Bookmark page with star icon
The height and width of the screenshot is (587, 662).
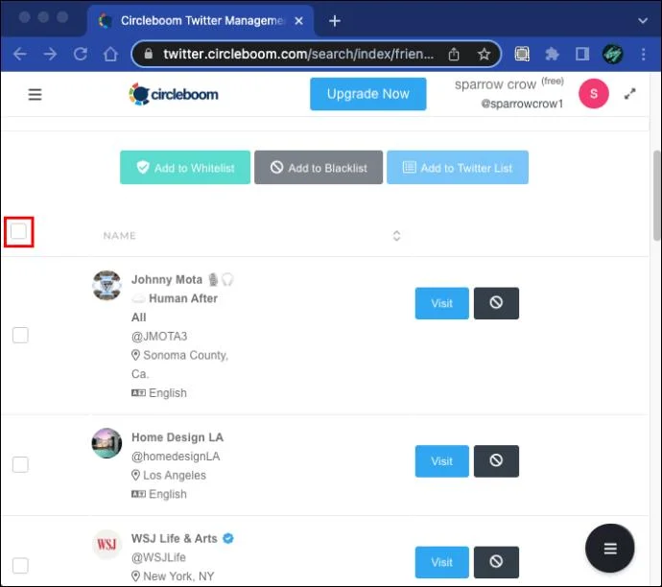pyautogui.click(x=484, y=54)
